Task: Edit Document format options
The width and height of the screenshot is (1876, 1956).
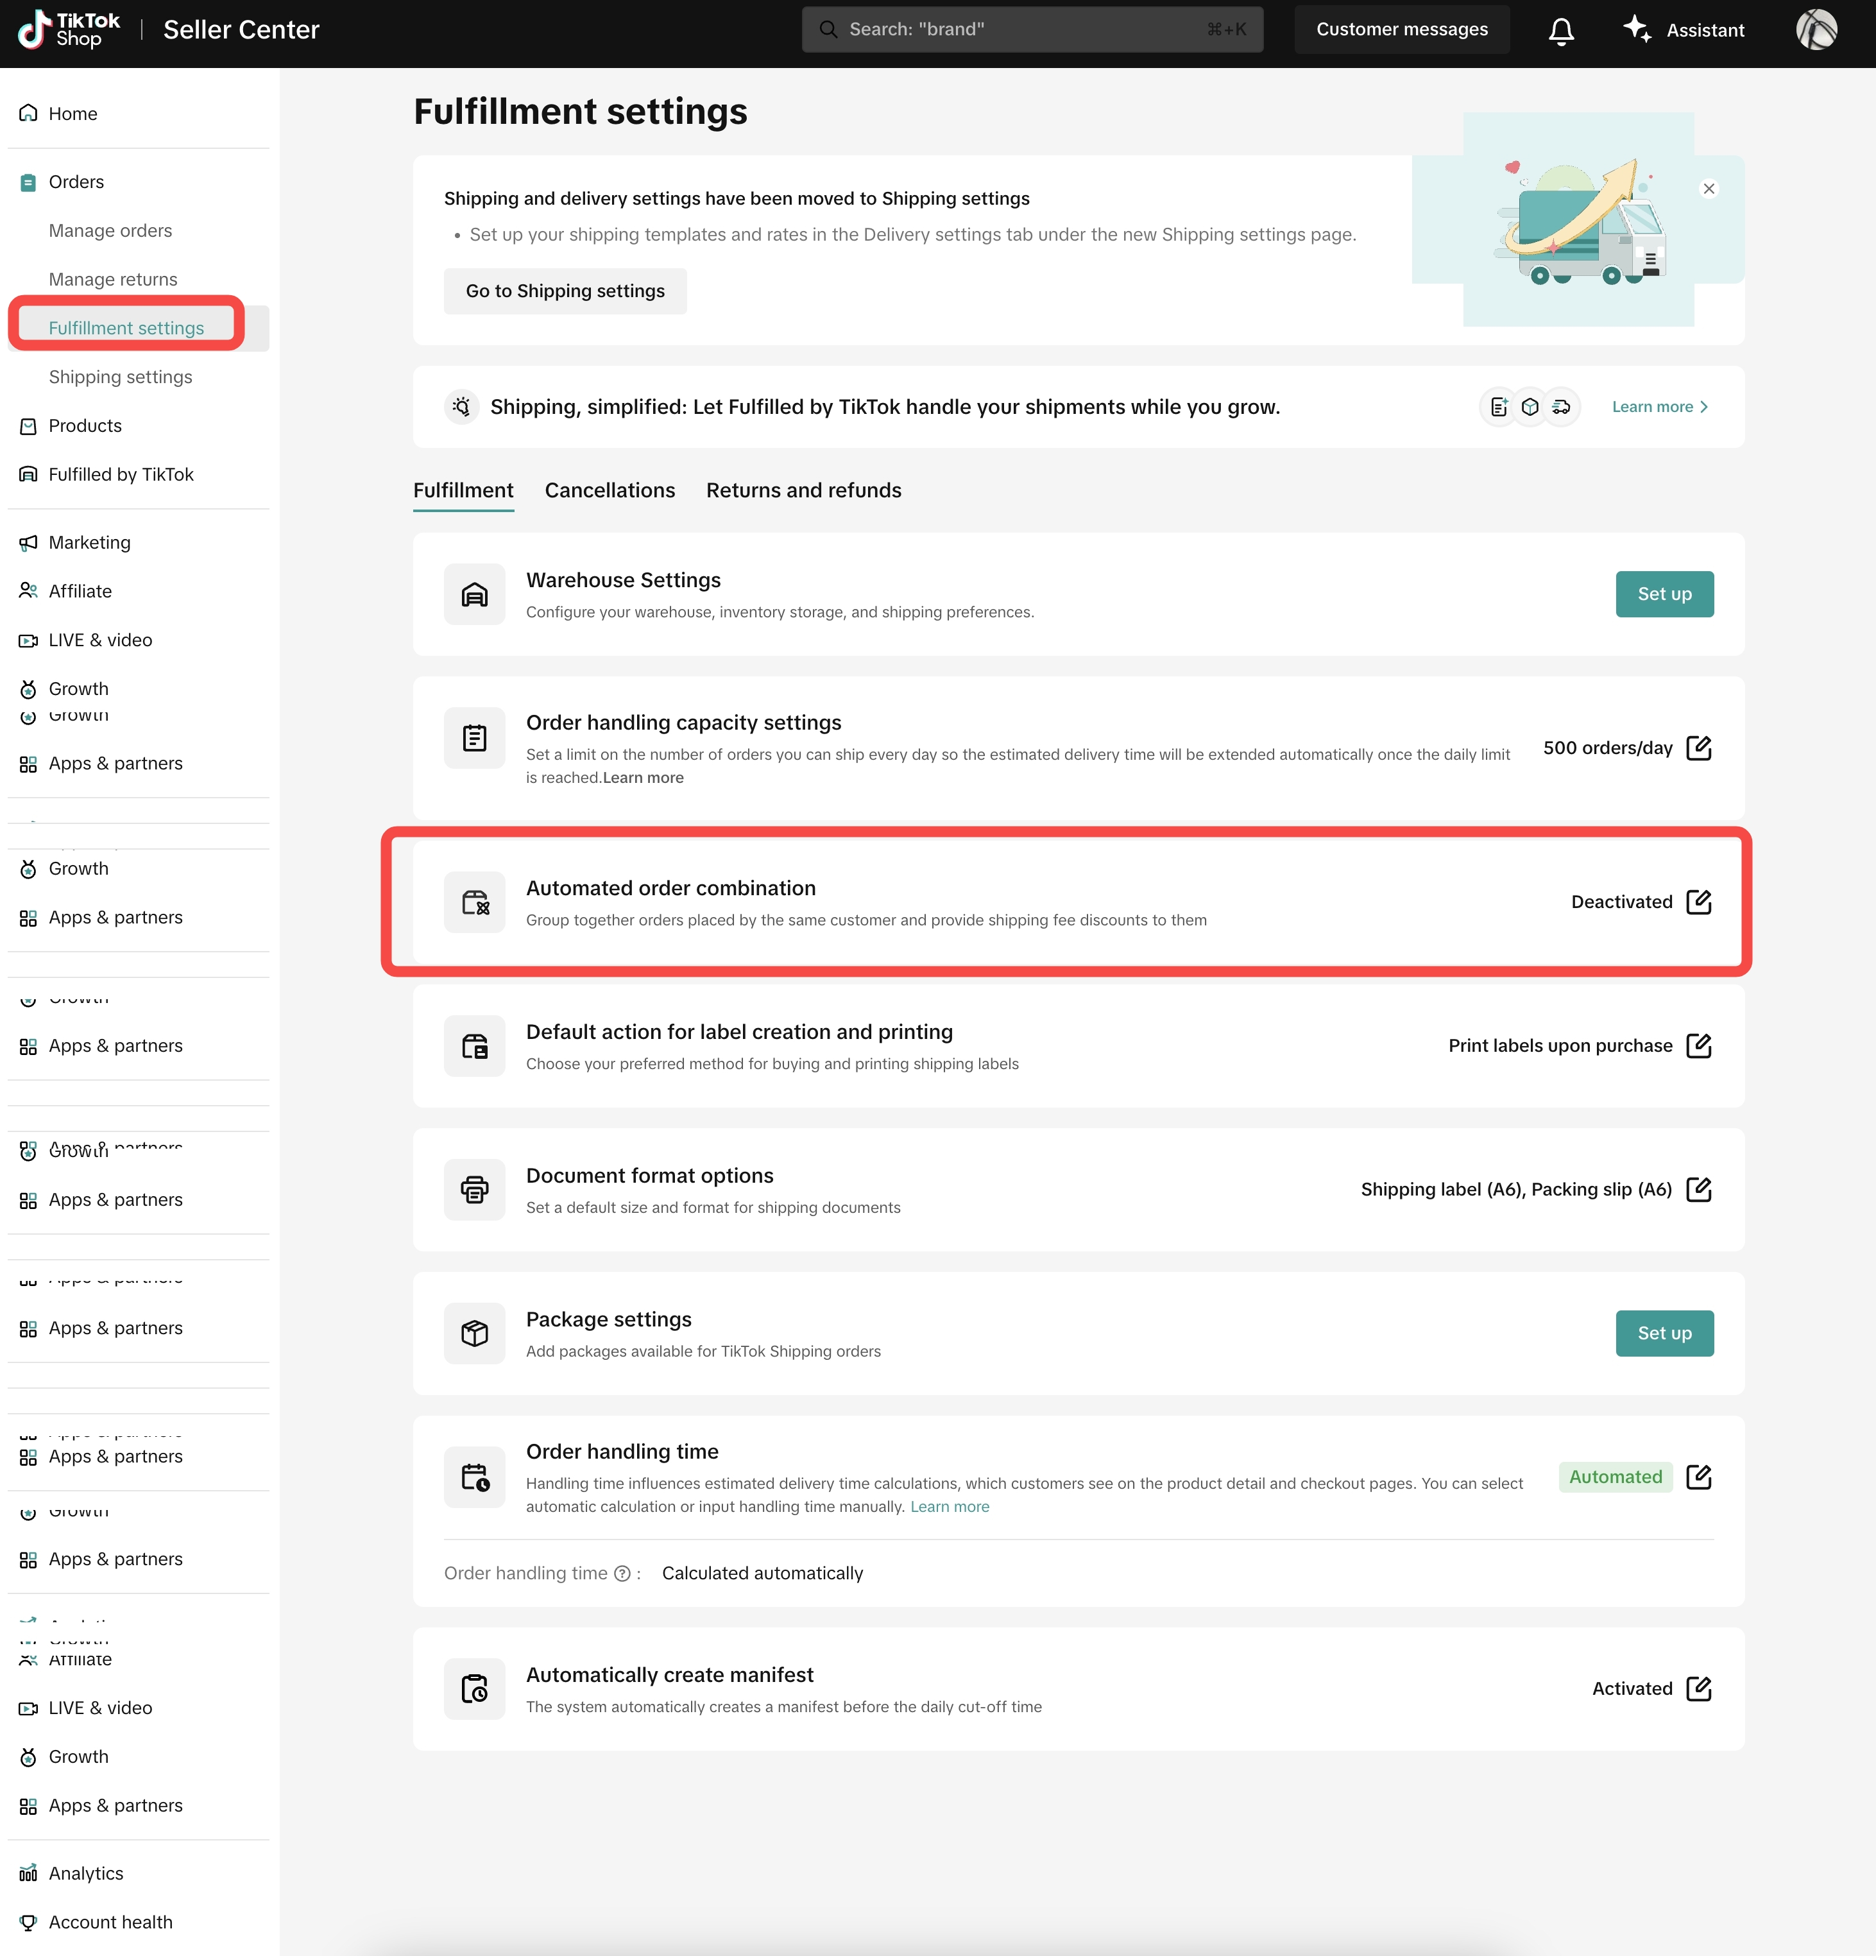Action: point(1698,1190)
